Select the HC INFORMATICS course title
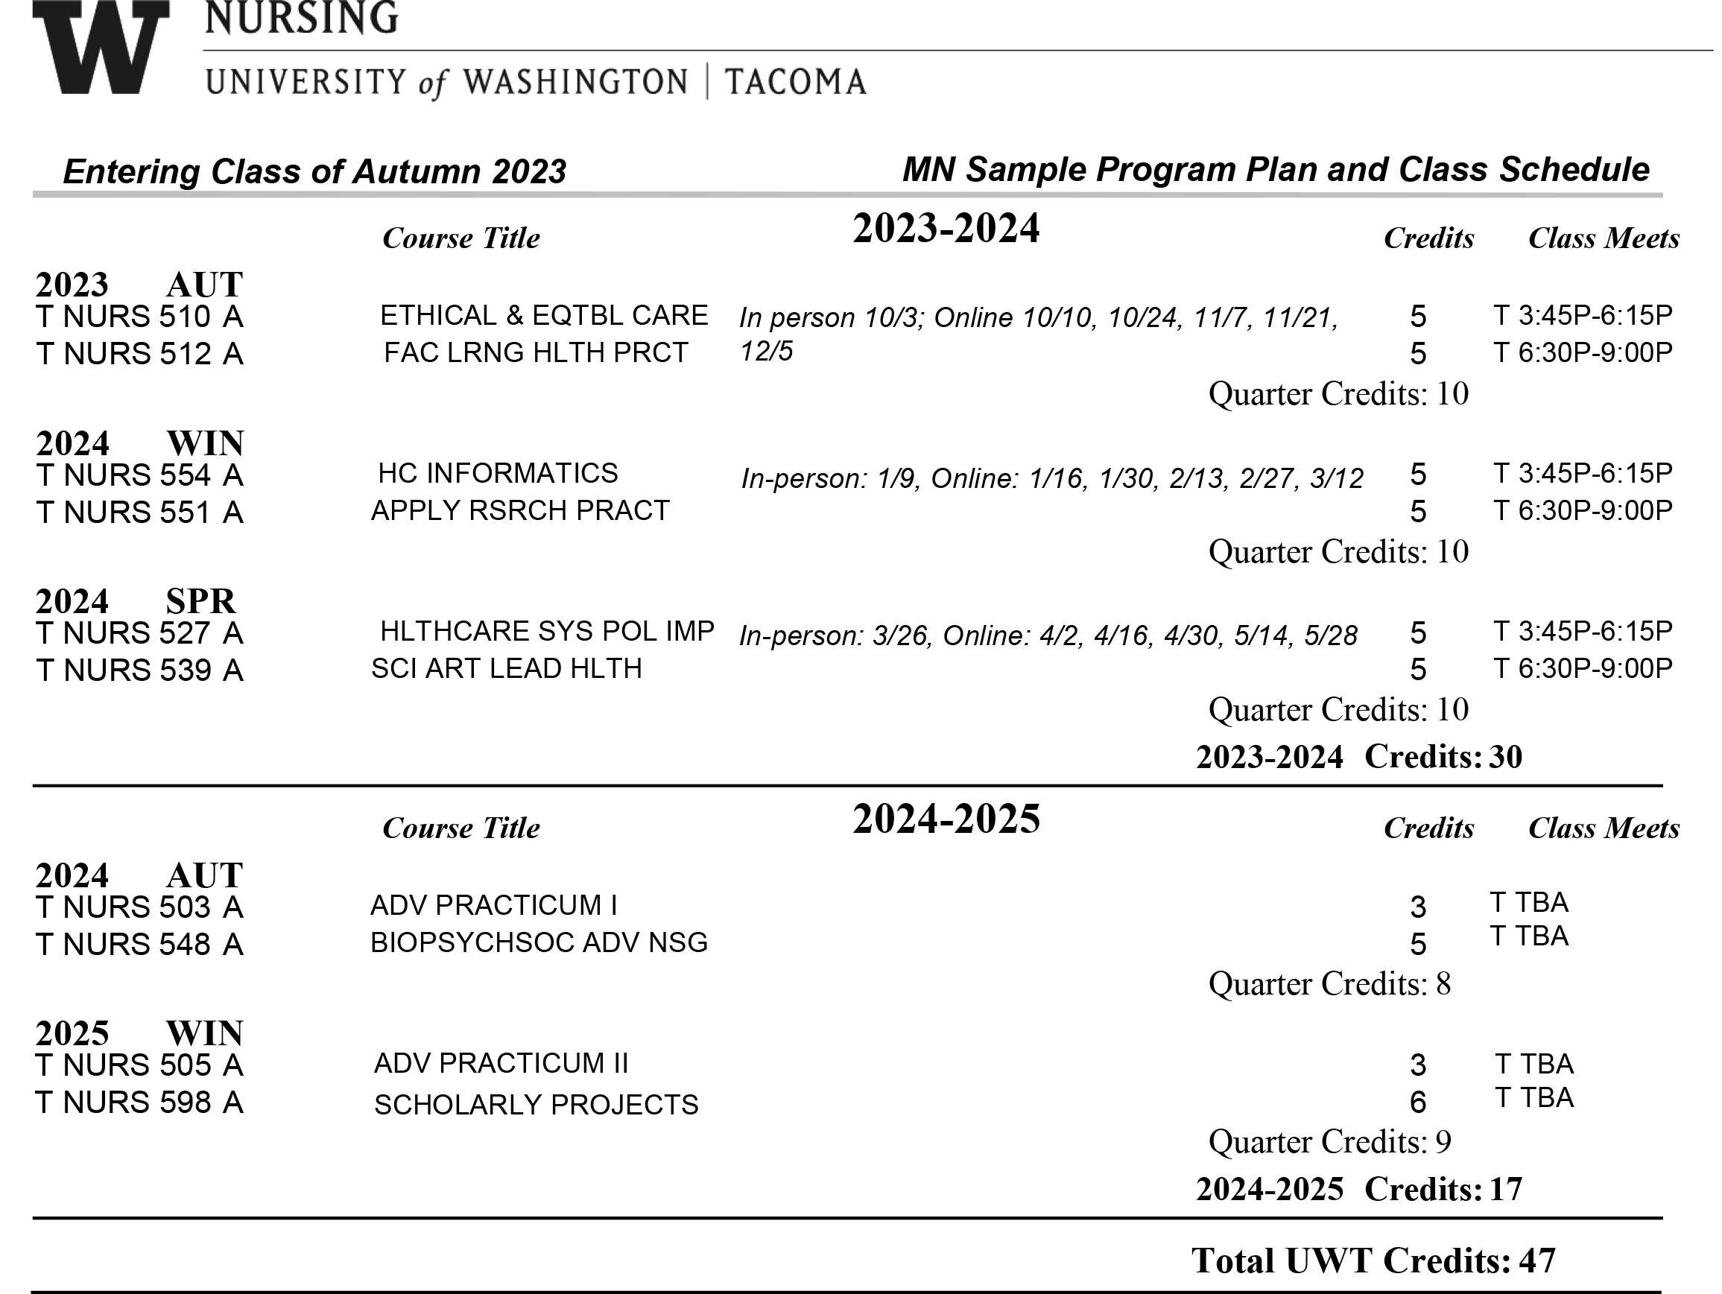The width and height of the screenshot is (1722, 1294). 498,473
